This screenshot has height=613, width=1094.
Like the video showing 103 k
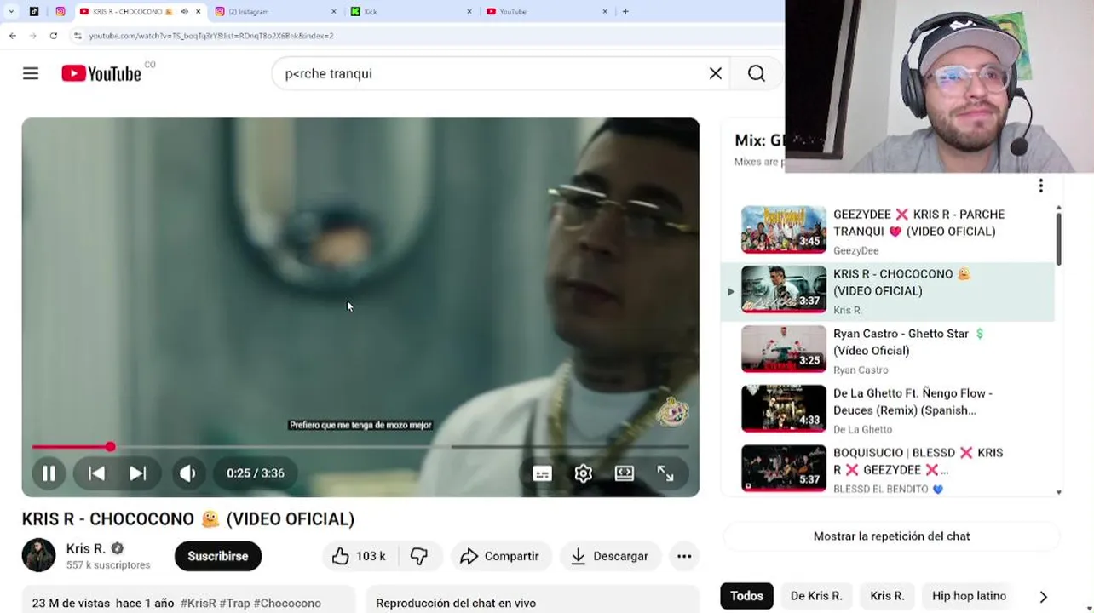pos(358,556)
